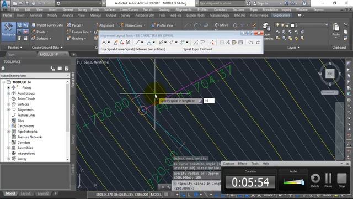Choose the Insert PI tool
Image resolution: width=353 pixels, height=199 pixels.
(116, 43)
